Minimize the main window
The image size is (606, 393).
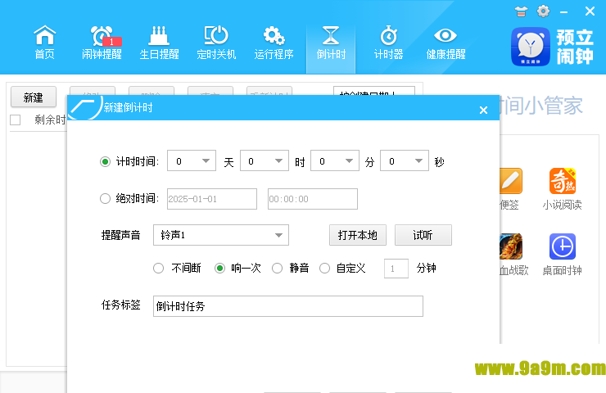pyautogui.click(x=564, y=12)
